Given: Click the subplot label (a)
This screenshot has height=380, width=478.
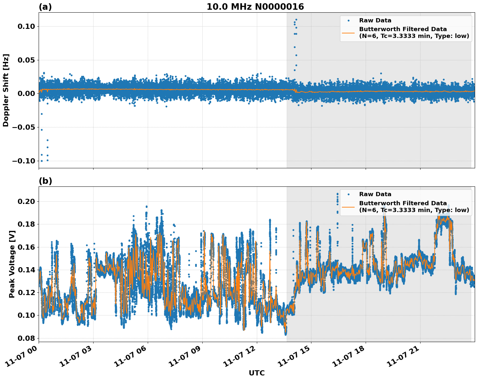Looking at the screenshot, I should [x=45, y=6].
